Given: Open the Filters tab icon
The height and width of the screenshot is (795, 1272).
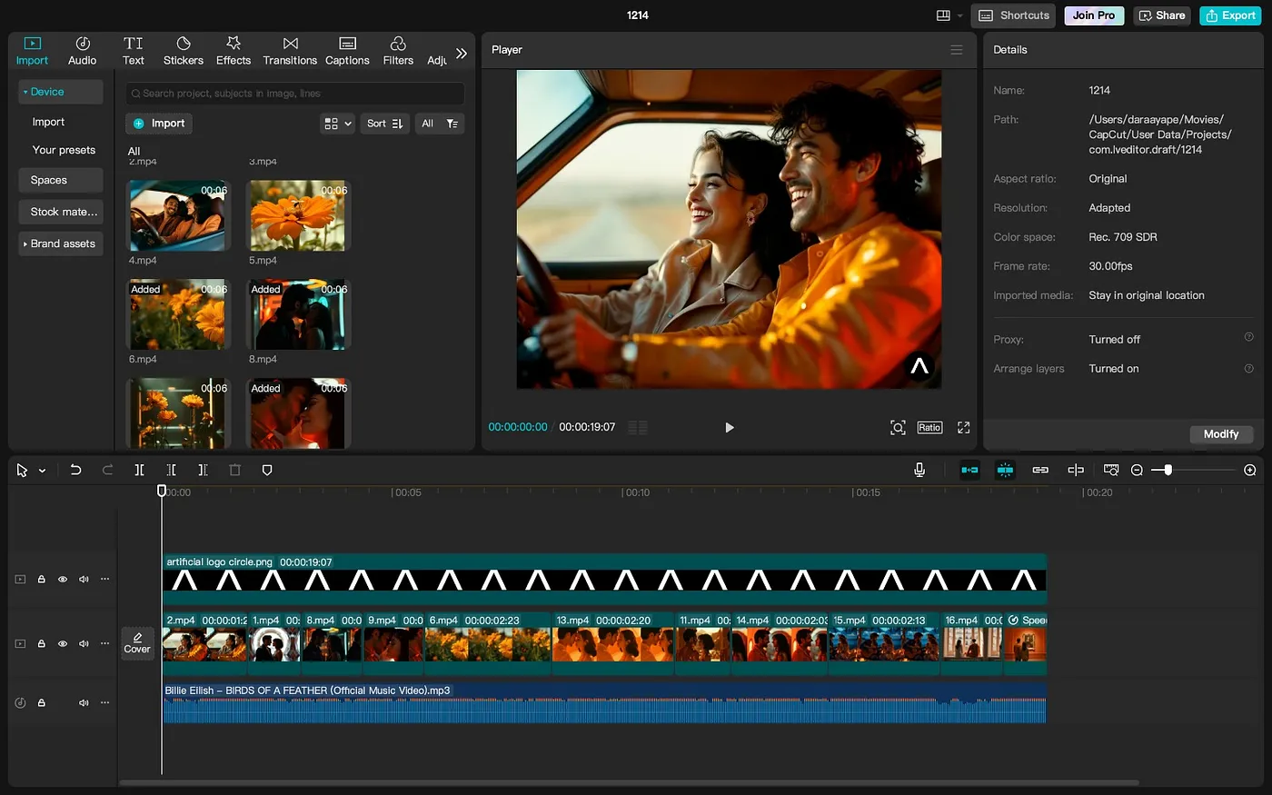Looking at the screenshot, I should (x=398, y=44).
